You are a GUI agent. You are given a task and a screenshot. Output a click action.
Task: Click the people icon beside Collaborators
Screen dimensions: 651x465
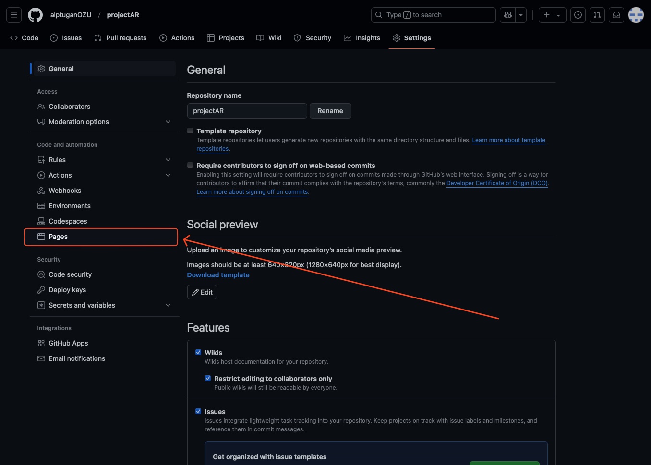[x=41, y=107]
